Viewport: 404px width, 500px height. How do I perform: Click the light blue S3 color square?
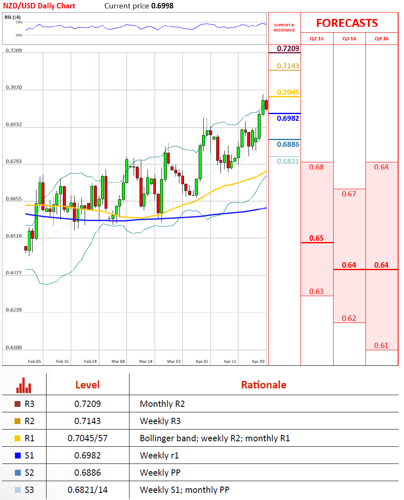point(18,490)
